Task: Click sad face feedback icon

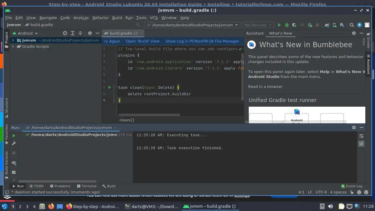Action: (366, 192)
